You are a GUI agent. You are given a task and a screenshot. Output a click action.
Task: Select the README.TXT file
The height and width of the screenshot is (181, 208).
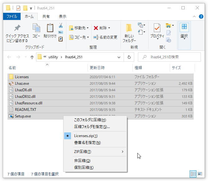(x=101, y=109)
